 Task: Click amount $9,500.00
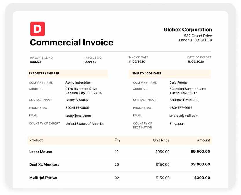click(200, 152)
